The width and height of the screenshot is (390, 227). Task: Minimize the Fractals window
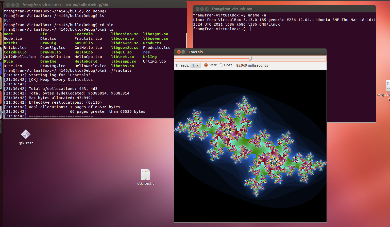click(x=183, y=52)
